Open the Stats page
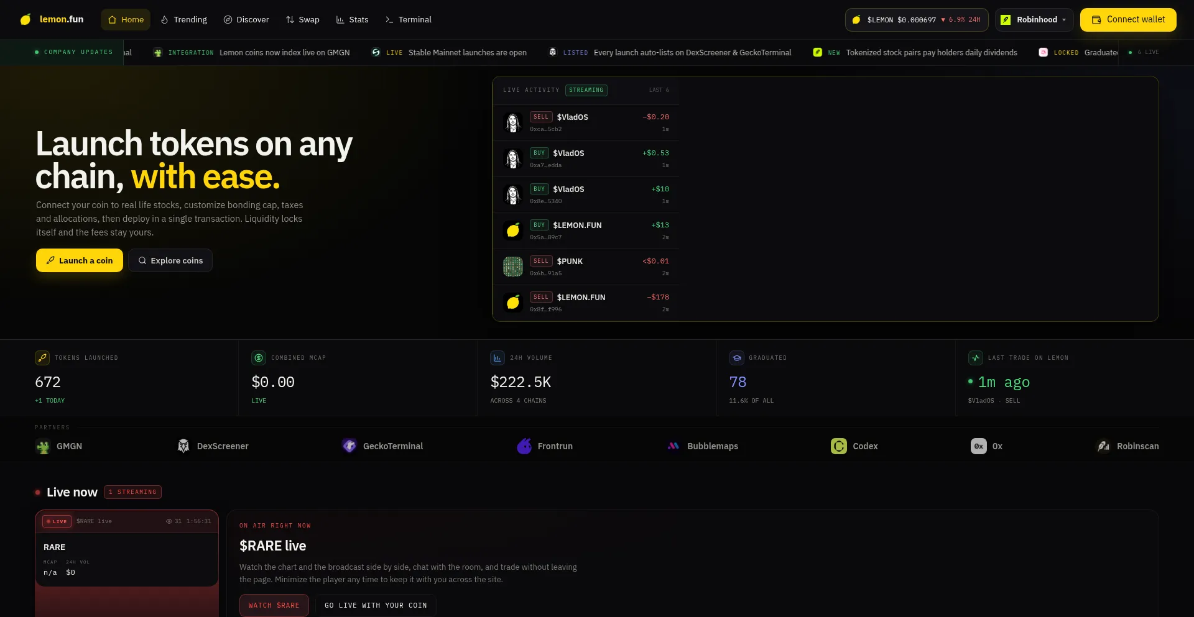 pos(352,20)
